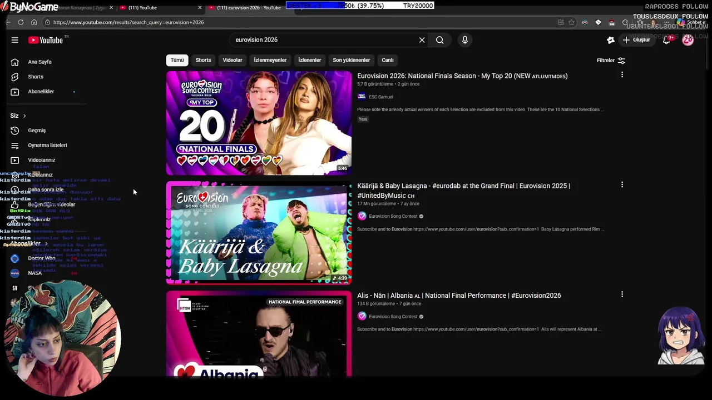
Task: Open Abonelikler subscriptions in sidebar
Action: [x=41, y=92]
